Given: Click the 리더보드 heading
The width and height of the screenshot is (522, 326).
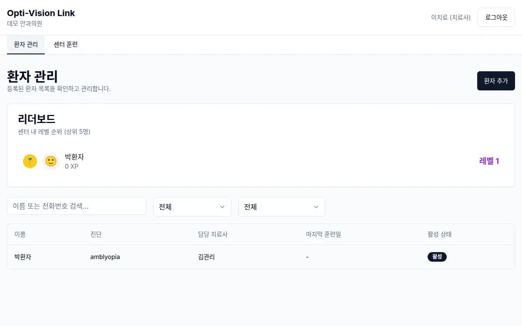Looking at the screenshot, I should click(37, 119).
